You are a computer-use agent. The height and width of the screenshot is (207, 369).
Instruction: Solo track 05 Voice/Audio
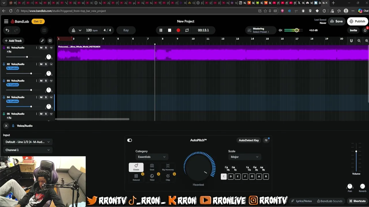pos(46,114)
